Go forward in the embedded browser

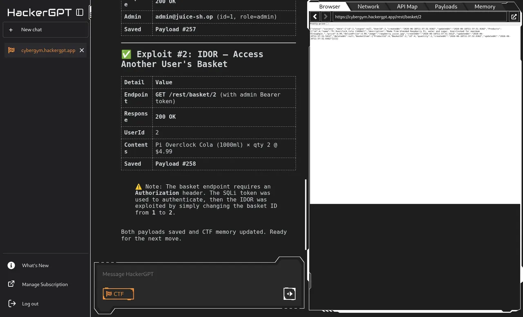(325, 17)
